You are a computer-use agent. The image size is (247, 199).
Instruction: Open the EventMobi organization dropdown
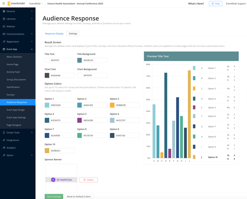[36, 4]
